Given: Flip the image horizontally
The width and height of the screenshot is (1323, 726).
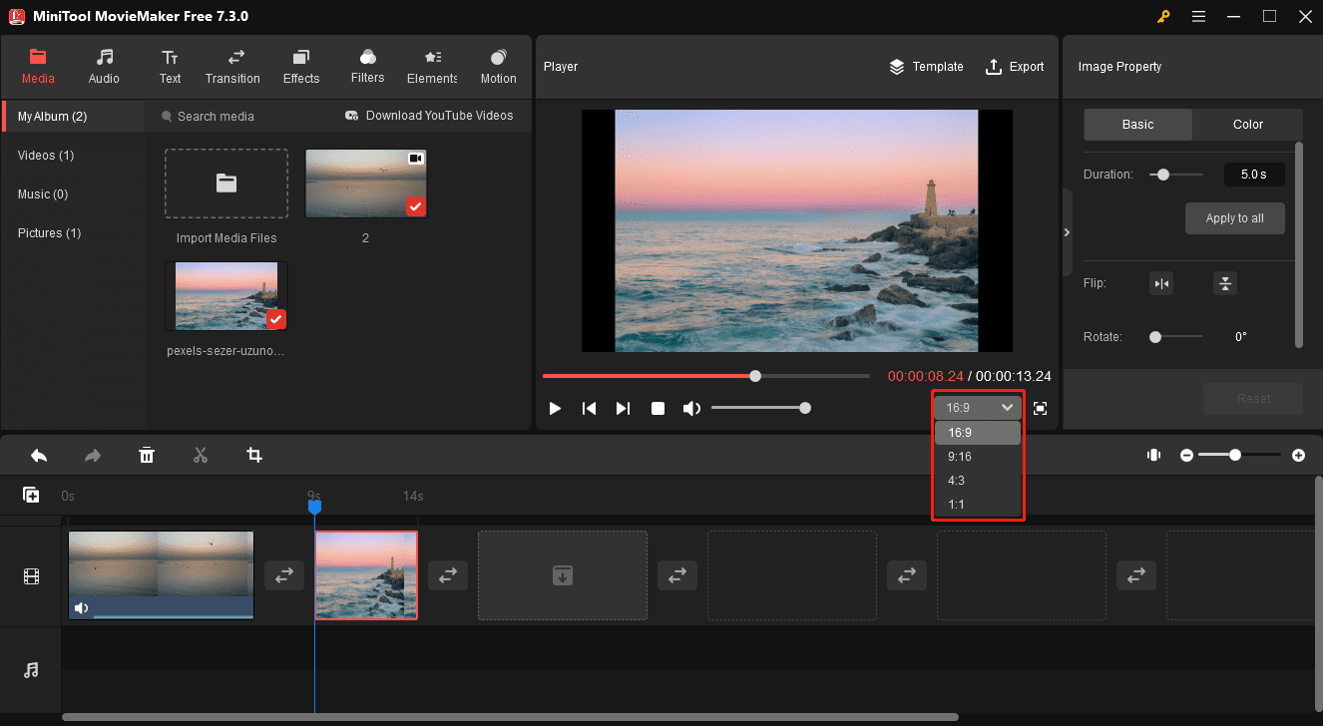Looking at the screenshot, I should (1160, 283).
